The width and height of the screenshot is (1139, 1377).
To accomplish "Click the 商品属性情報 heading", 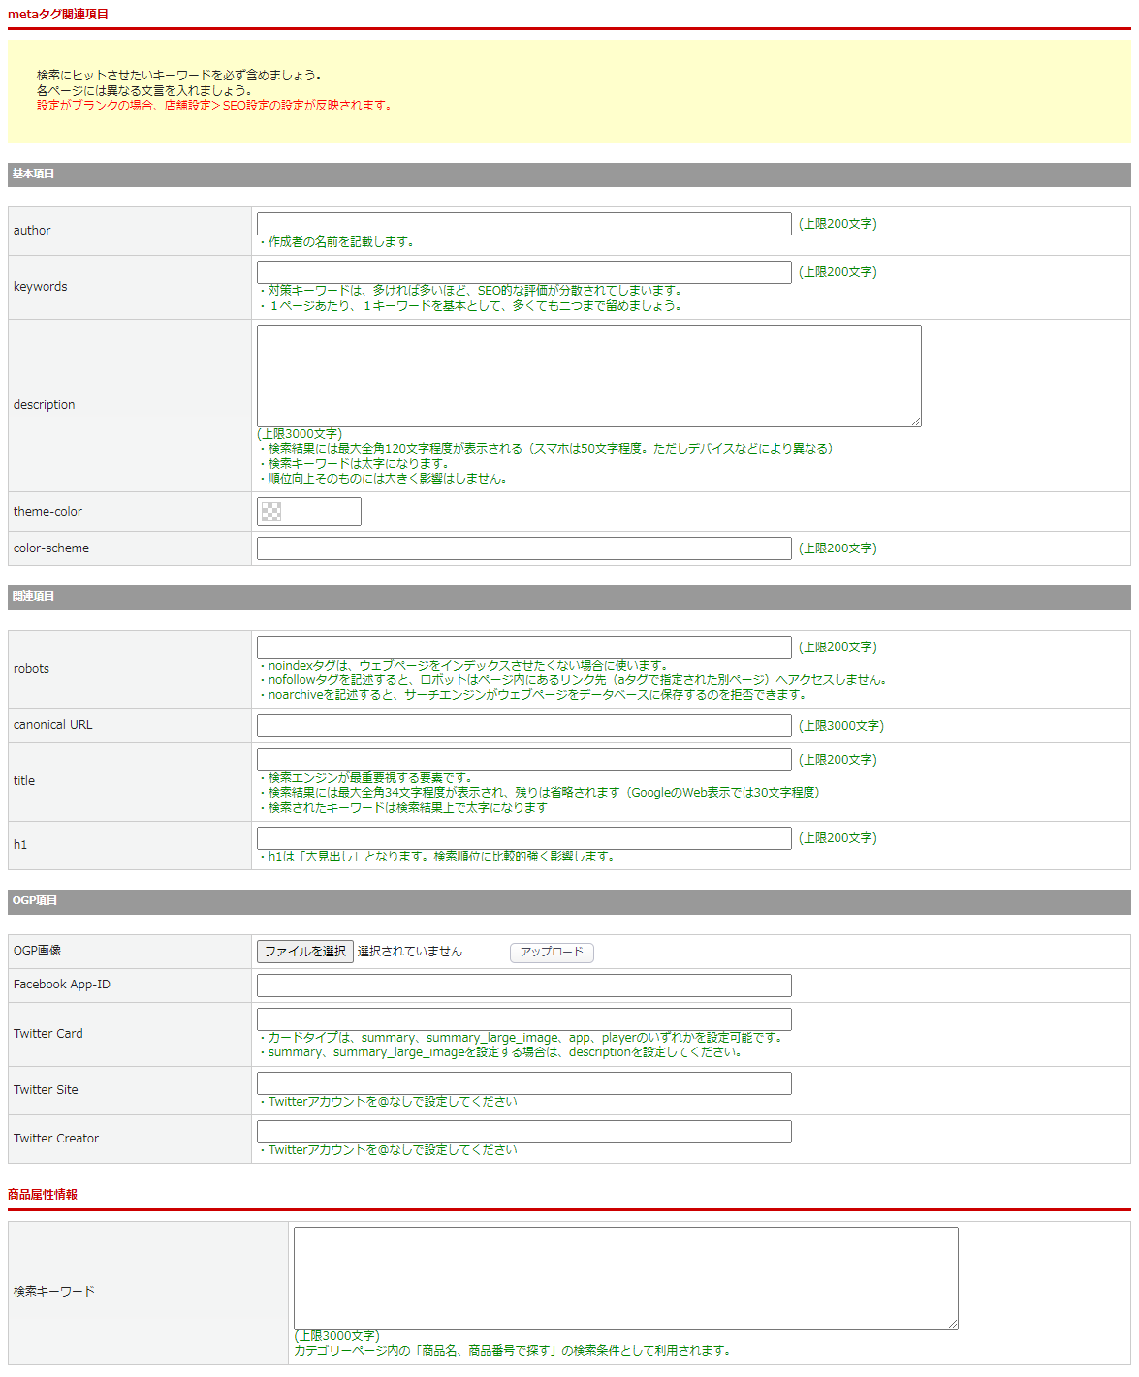I will [43, 1195].
